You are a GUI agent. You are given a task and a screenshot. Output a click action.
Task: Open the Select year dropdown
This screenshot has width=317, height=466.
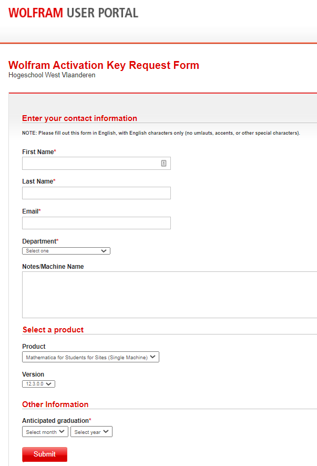(91, 432)
